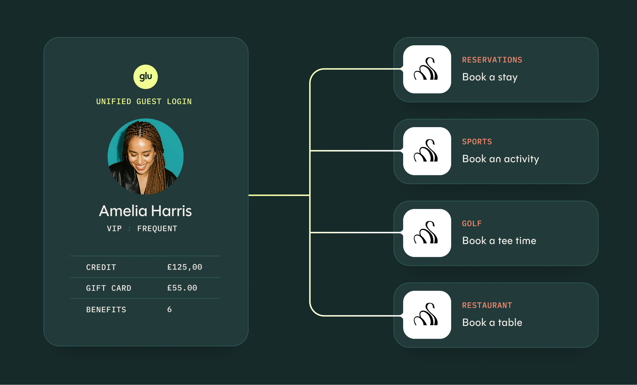Open the Gift Card £55.00 row
This screenshot has width=637, height=385.
[145, 288]
